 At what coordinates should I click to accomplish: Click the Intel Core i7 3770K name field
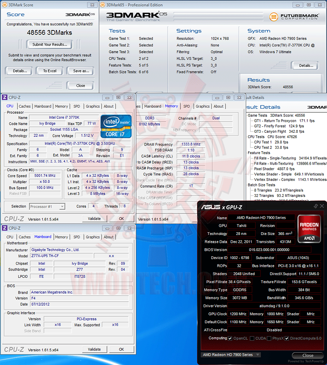64,118
